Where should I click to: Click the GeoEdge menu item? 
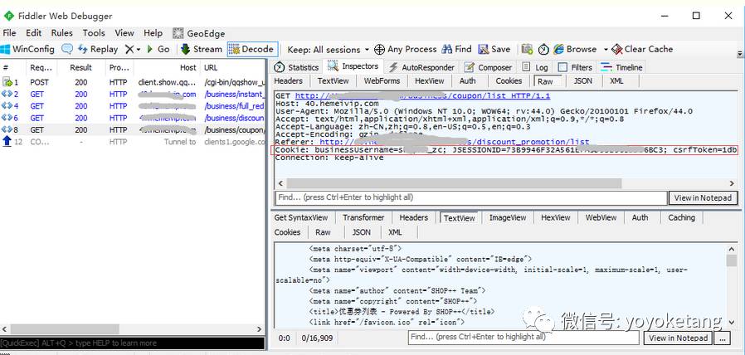(199, 33)
